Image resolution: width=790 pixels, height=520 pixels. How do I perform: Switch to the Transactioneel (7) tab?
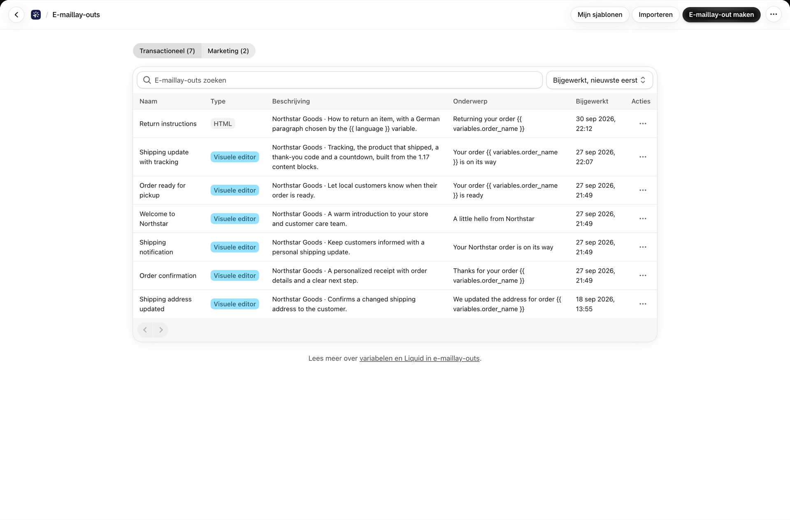pyautogui.click(x=167, y=51)
